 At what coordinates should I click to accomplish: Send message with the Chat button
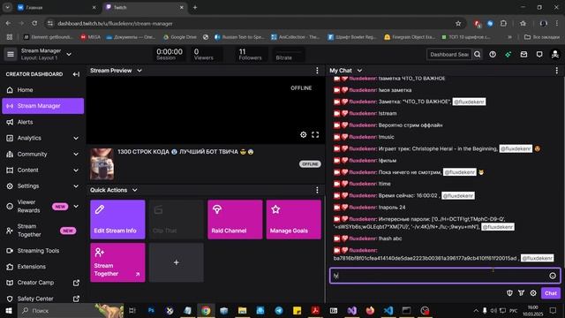pos(551,293)
